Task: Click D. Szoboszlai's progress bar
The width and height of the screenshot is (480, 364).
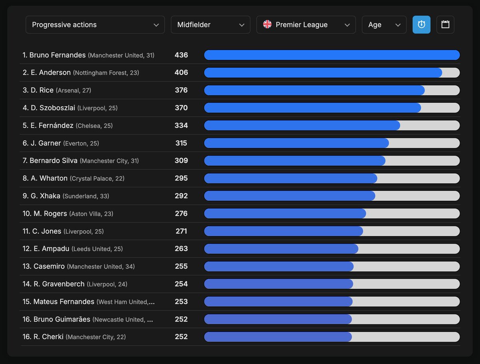Action: [332, 108]
